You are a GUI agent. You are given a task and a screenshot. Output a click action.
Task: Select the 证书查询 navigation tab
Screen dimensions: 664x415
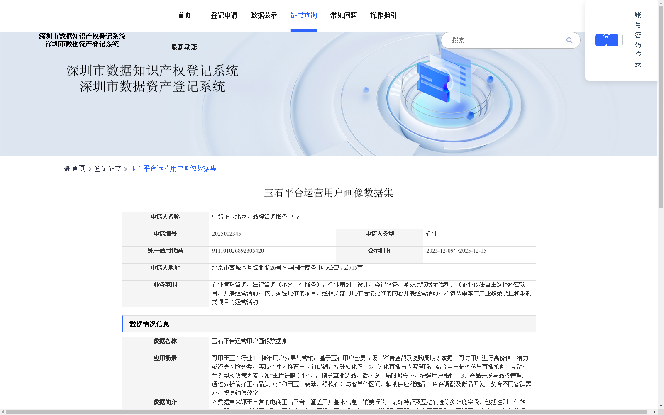coord(304,15)
